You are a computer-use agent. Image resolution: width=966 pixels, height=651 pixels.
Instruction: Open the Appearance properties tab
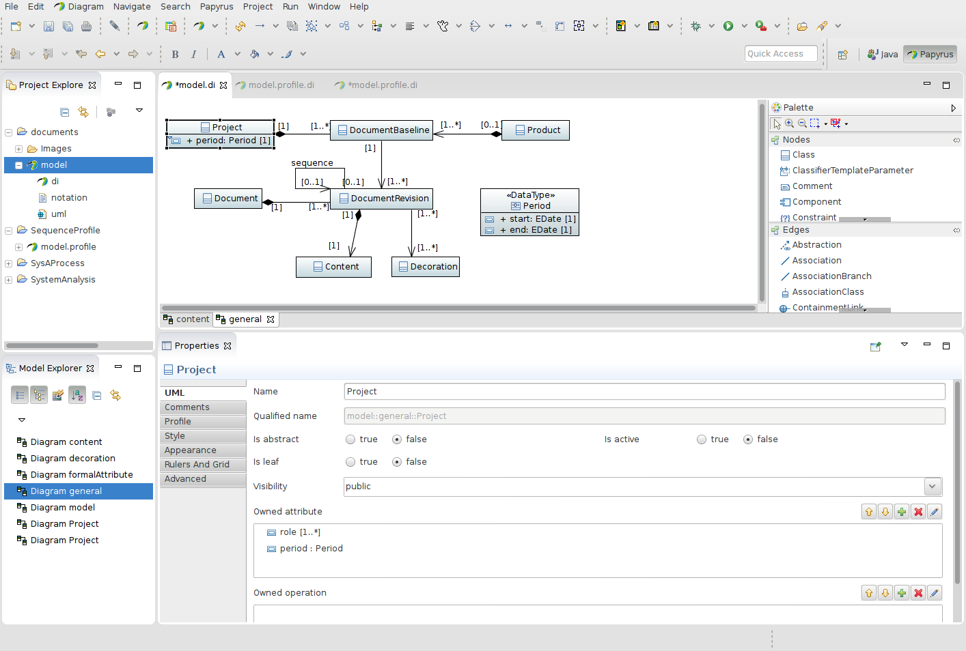click(203, 450)
